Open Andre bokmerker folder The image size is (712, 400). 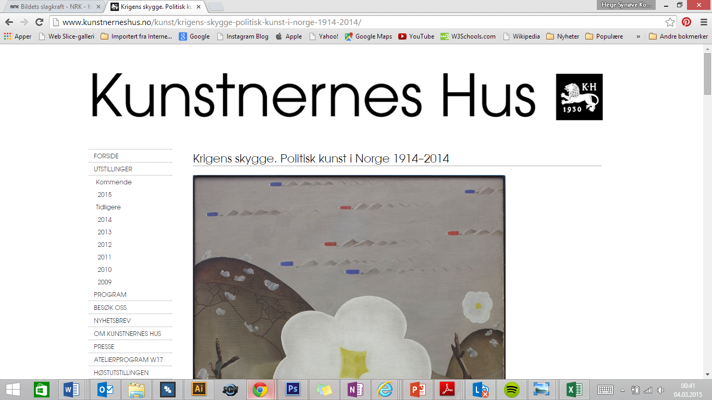[x=679, y=36]
